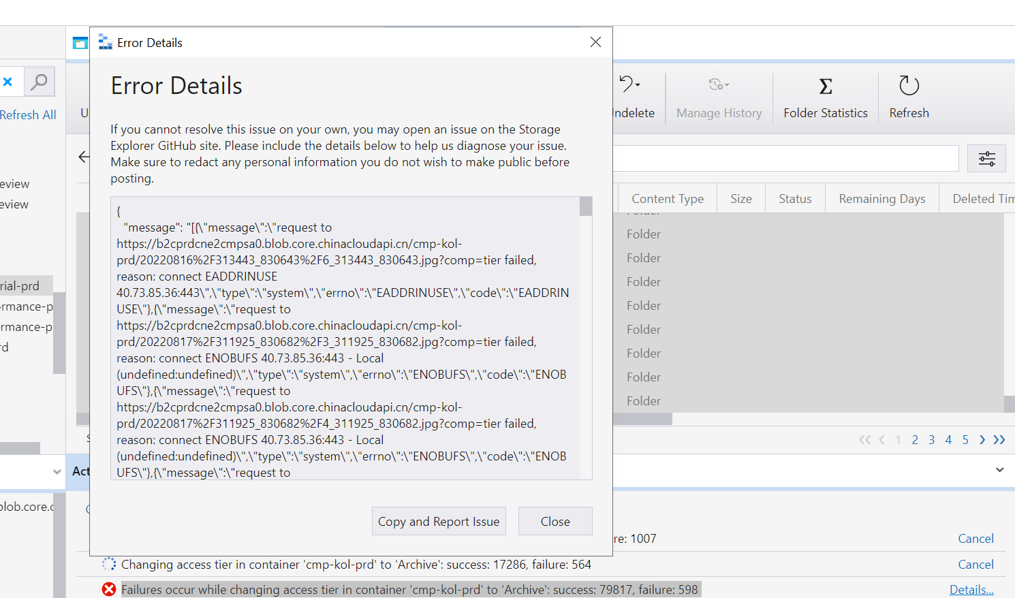Image resolution: width=1015 pixels, height=598 pixels.
Task: Click Copy and Report Issue
Action: [439, 521]
